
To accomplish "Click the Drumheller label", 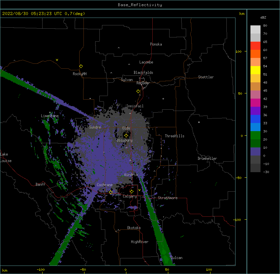I will 207,158.
